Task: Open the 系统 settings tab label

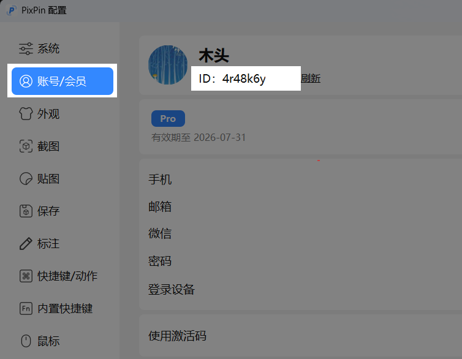Action: 48,48
